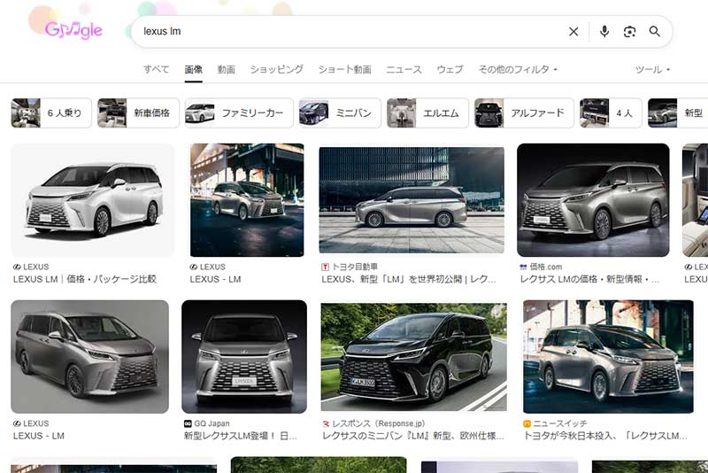Filter by the ミニバン chip
This screenshot has width=708, height=473.
[x=340, y=113]
